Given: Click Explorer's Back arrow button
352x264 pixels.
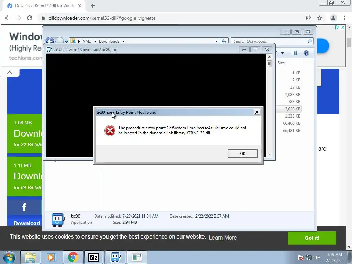Looking at the screenshot, I should (50, 41).
